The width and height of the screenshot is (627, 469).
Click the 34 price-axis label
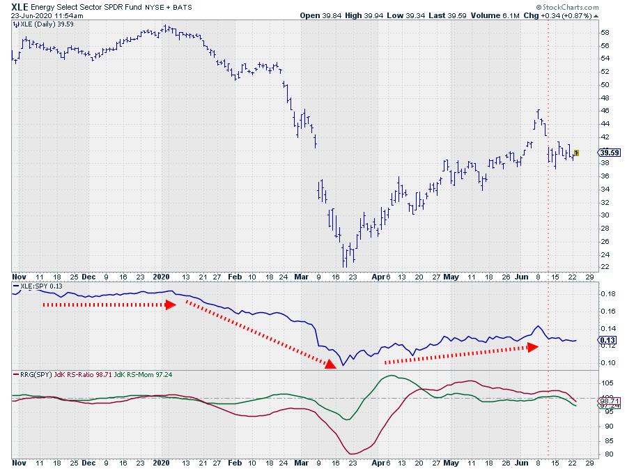[x=605, y=189]
